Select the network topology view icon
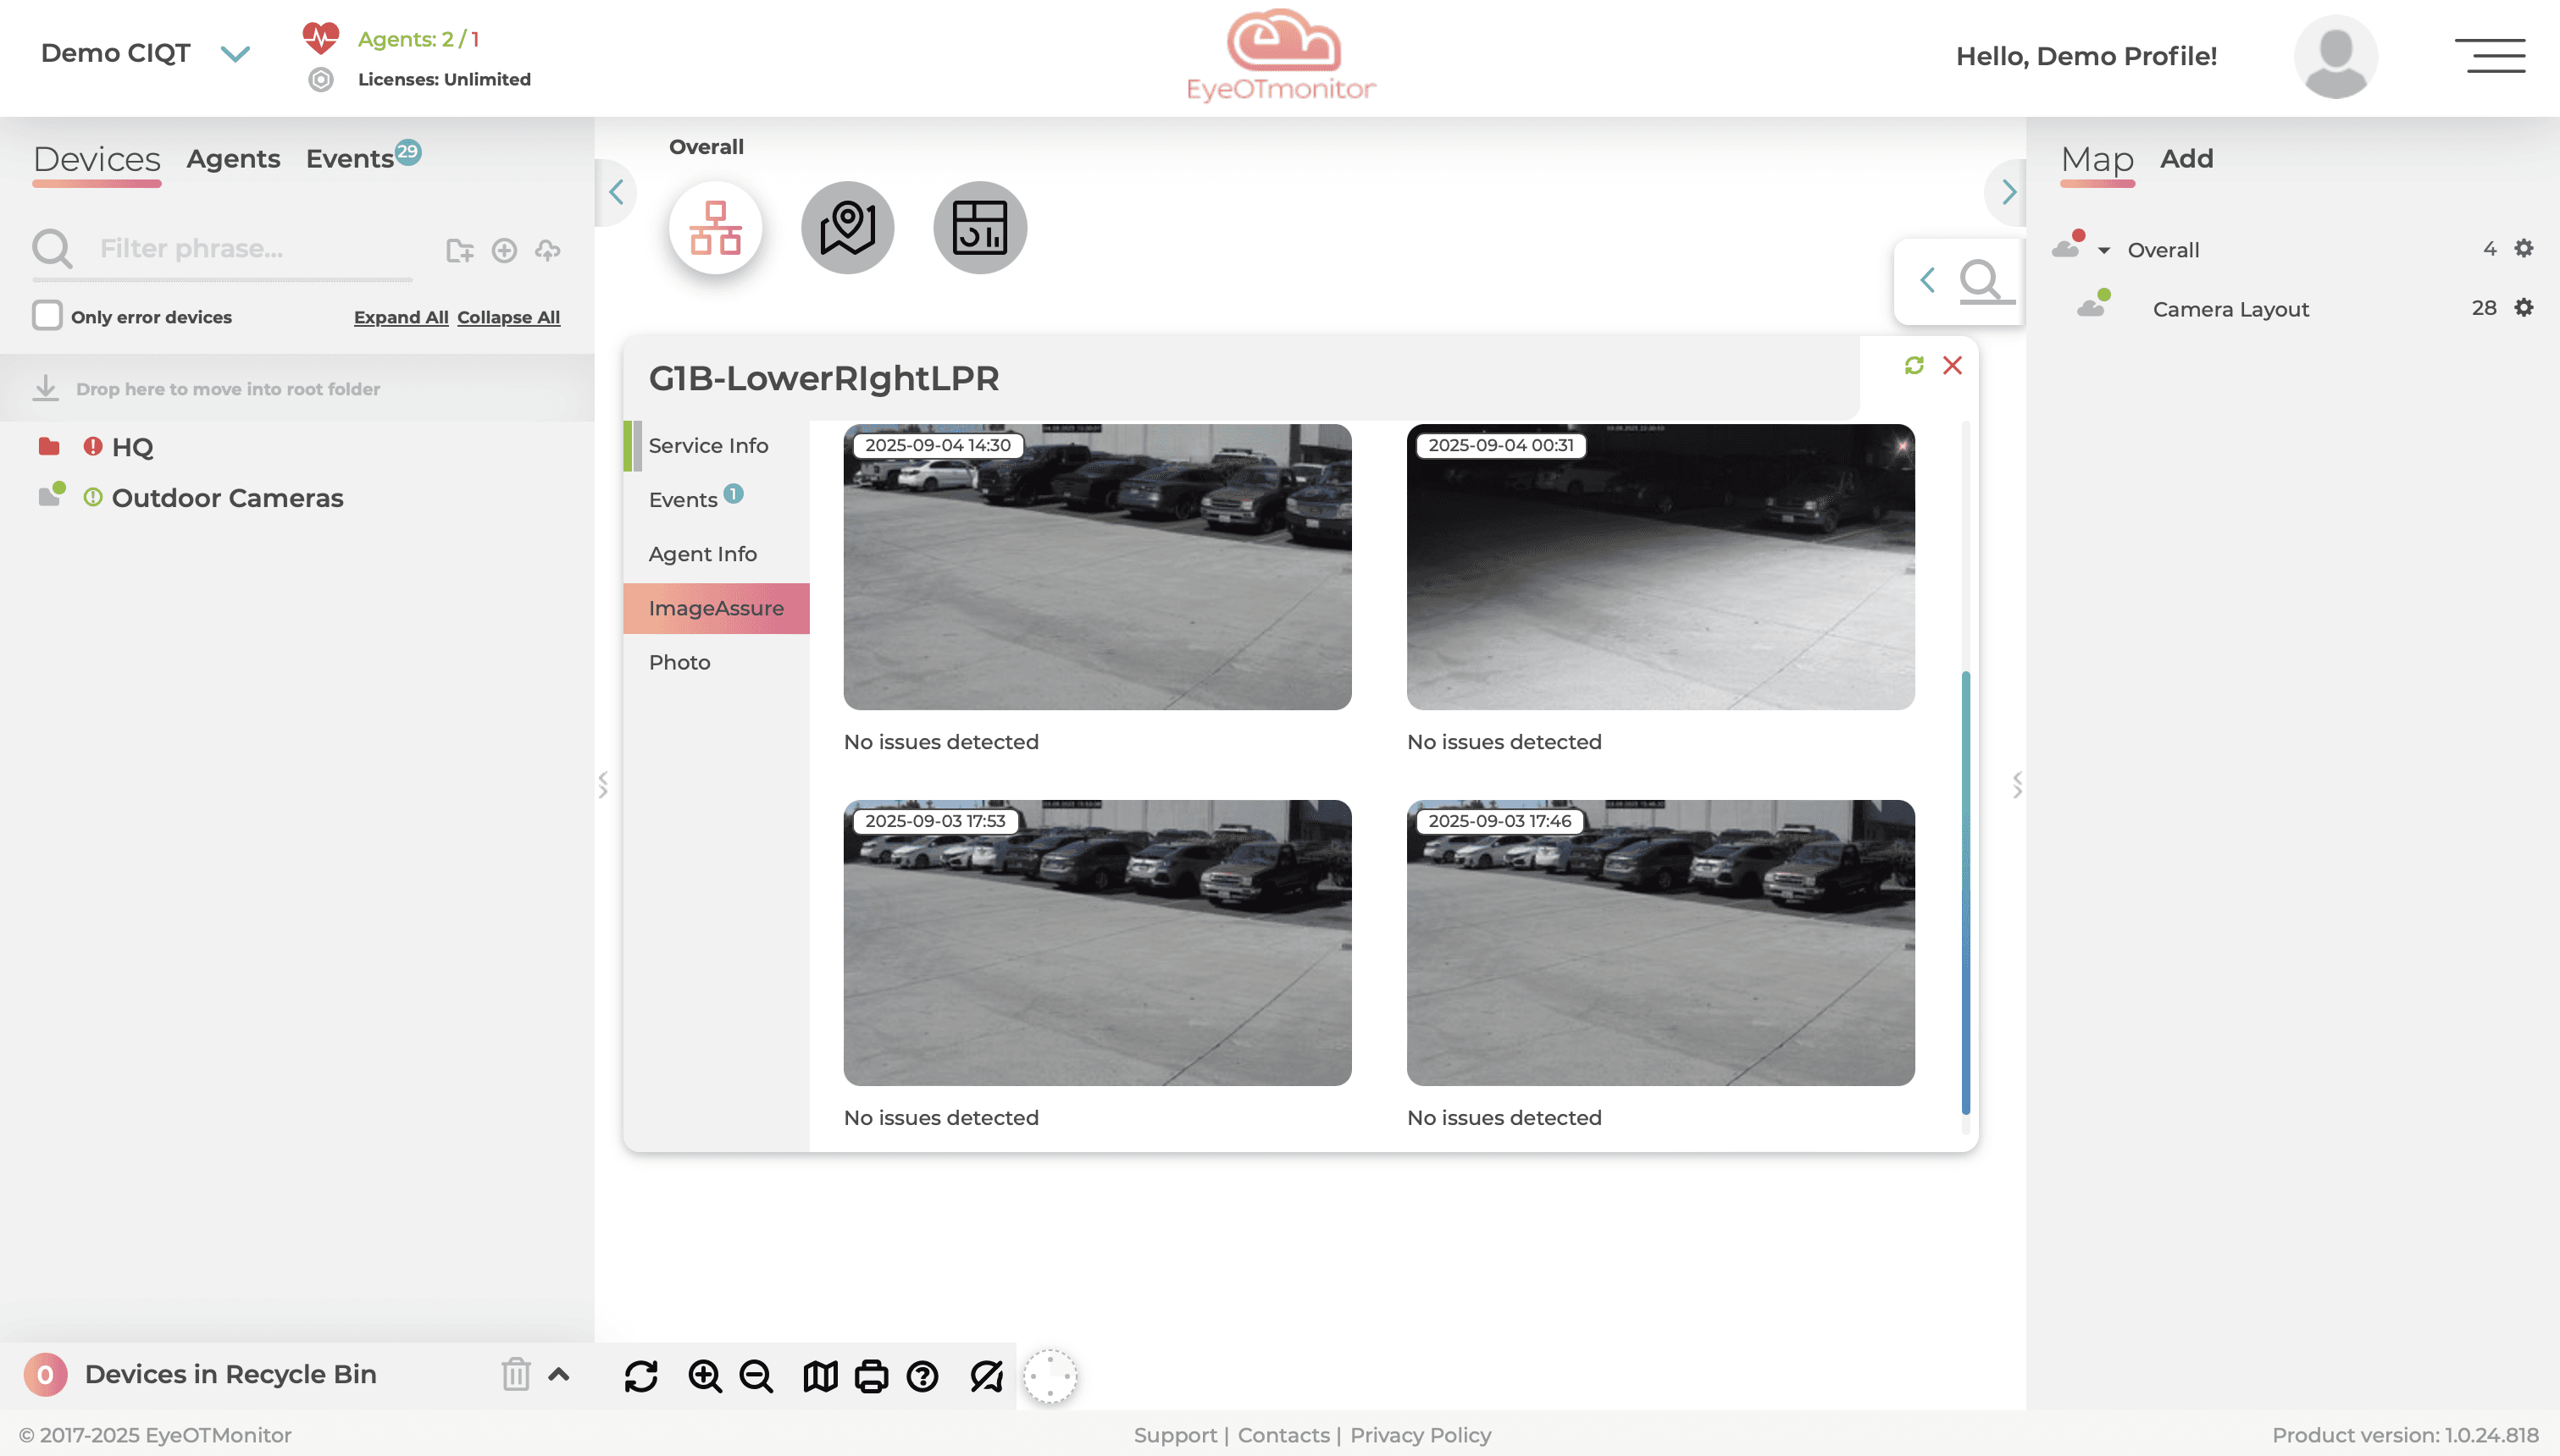The height and width of the screenshot is (1456, 2560). tap(715, 228)
